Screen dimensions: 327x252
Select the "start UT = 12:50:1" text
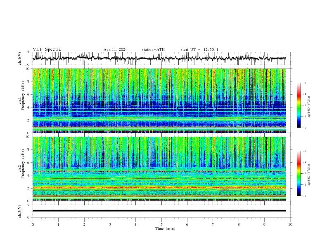point(199,49)
